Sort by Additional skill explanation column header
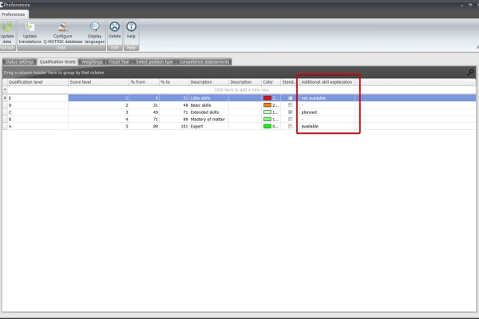The width and height of the screenshot is (479, 319). click(x=327, y=81)
